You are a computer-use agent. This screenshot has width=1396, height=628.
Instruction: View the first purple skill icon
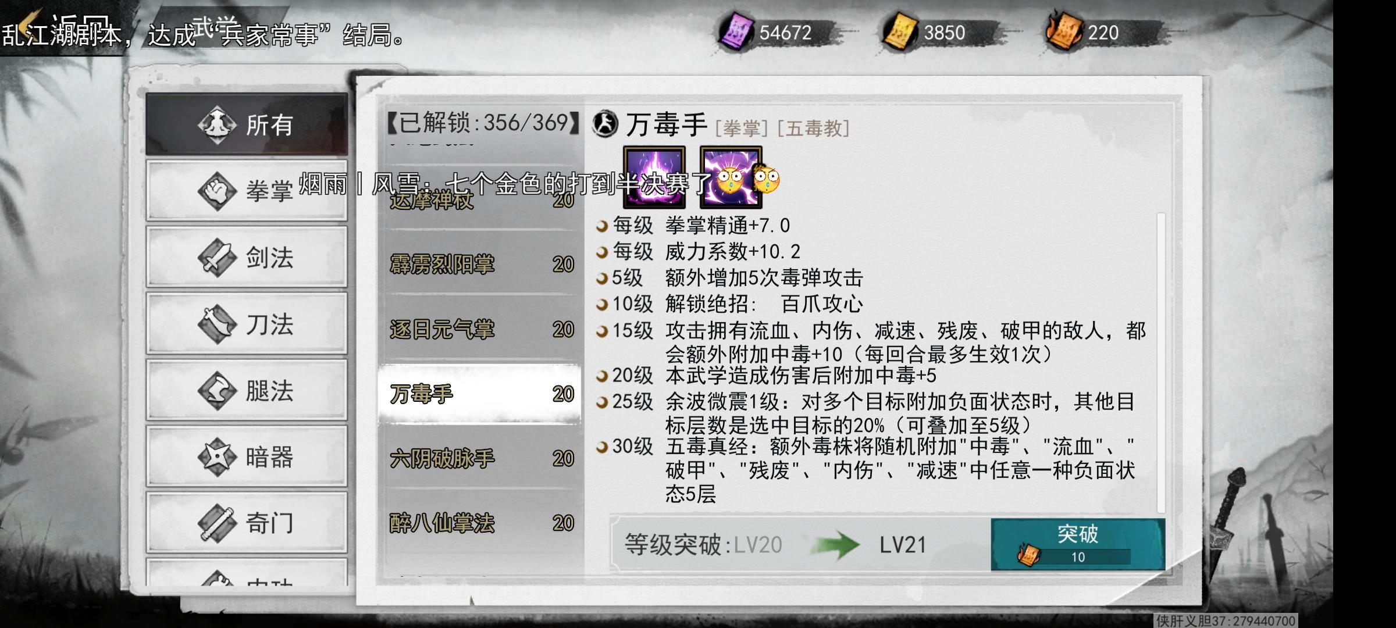click(x=654, y=177)
